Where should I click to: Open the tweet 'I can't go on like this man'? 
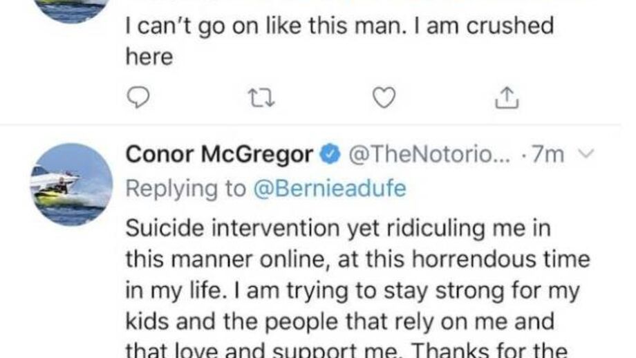[x=339, y=28]
